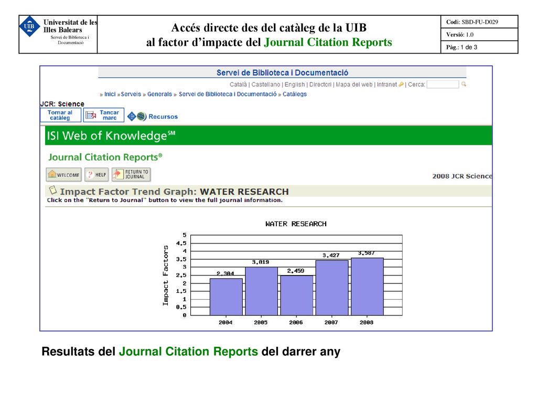The width and height of the screenshot is (537, 403).
Task: Click 'Versió: 1.0' in the header
Action: (x=459, y=35)
